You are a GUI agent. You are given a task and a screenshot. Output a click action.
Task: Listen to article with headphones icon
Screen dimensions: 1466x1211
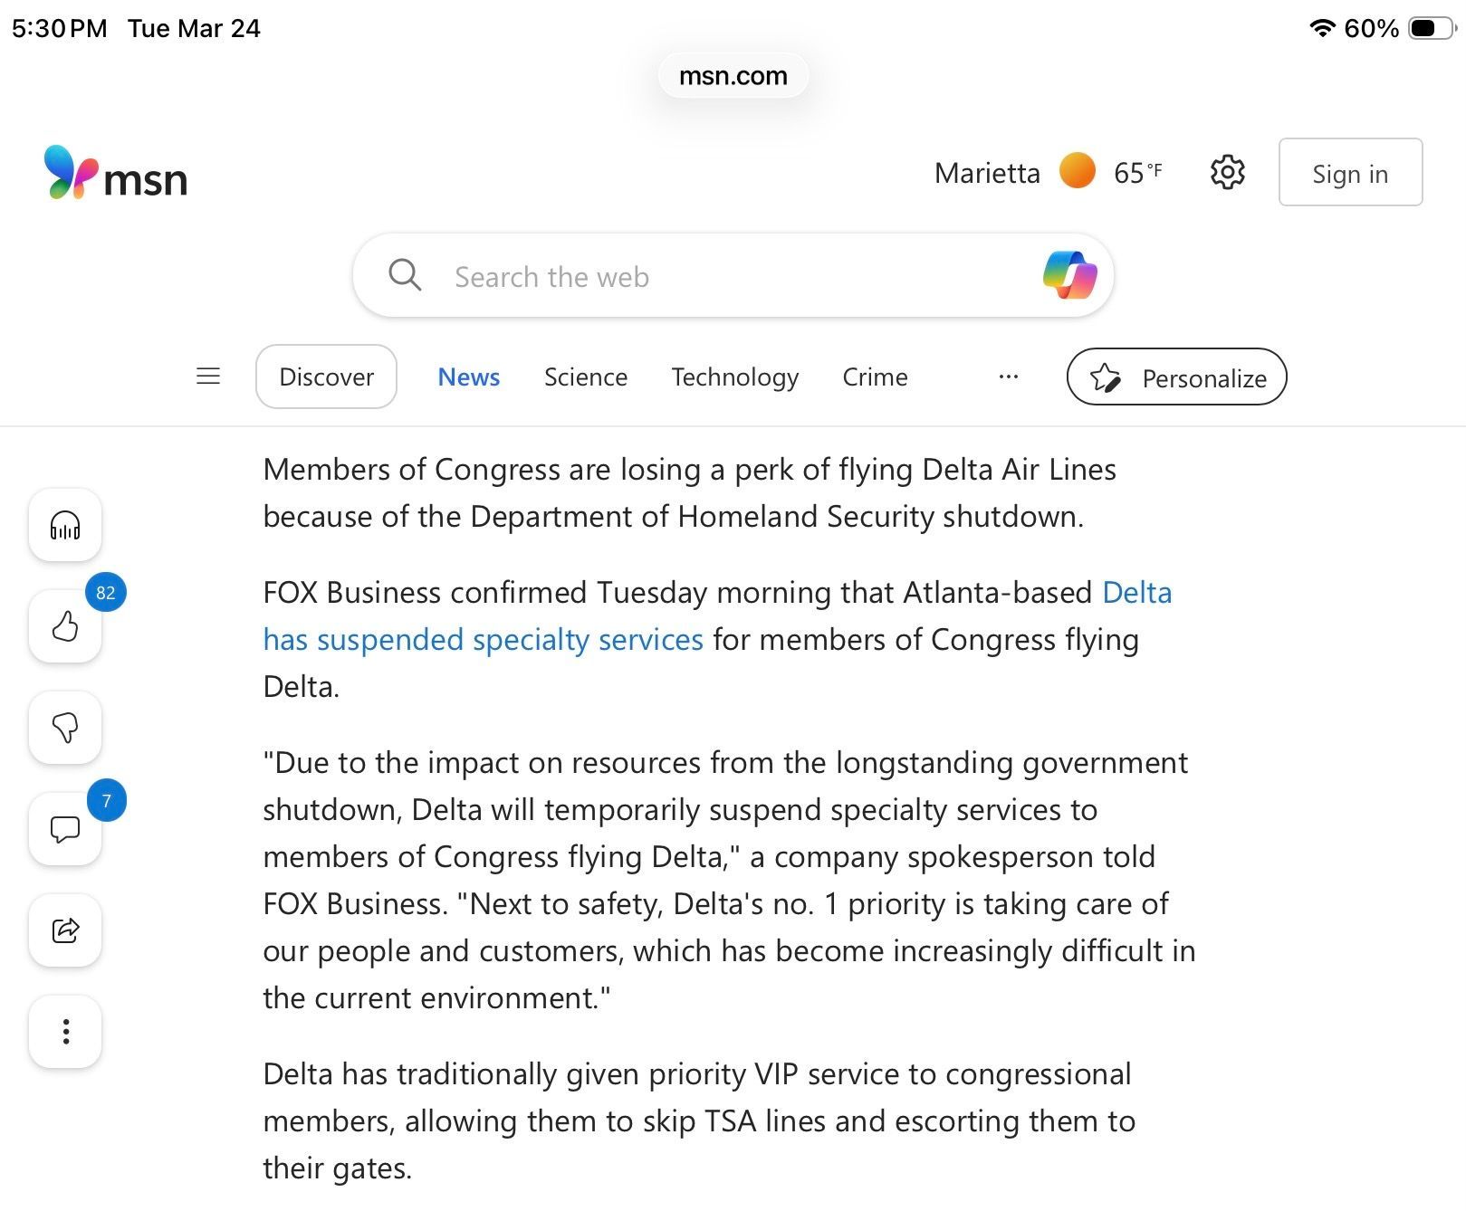point(65,525)
